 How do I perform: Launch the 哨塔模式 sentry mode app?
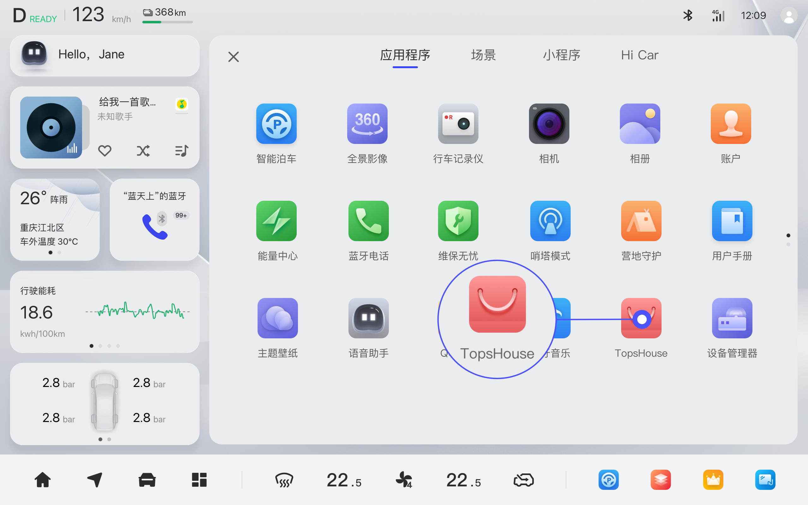click(x=550, y=221)
